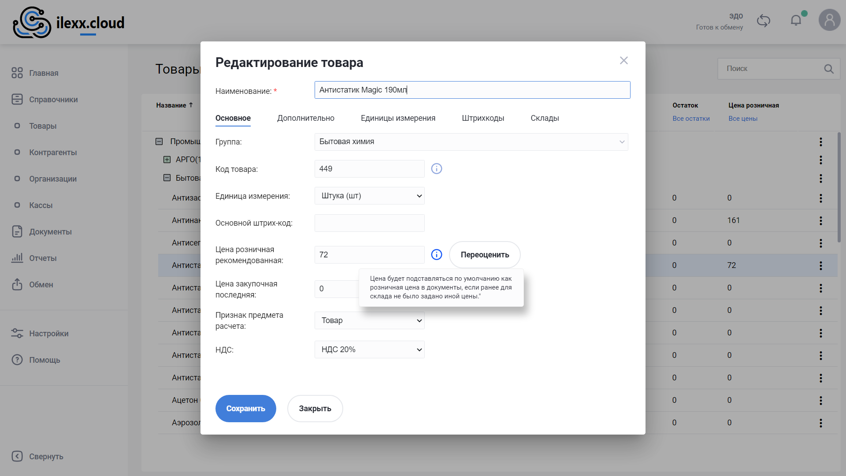Click info icon beside retail price field
846x476 pixels.
tap(436, 255)
